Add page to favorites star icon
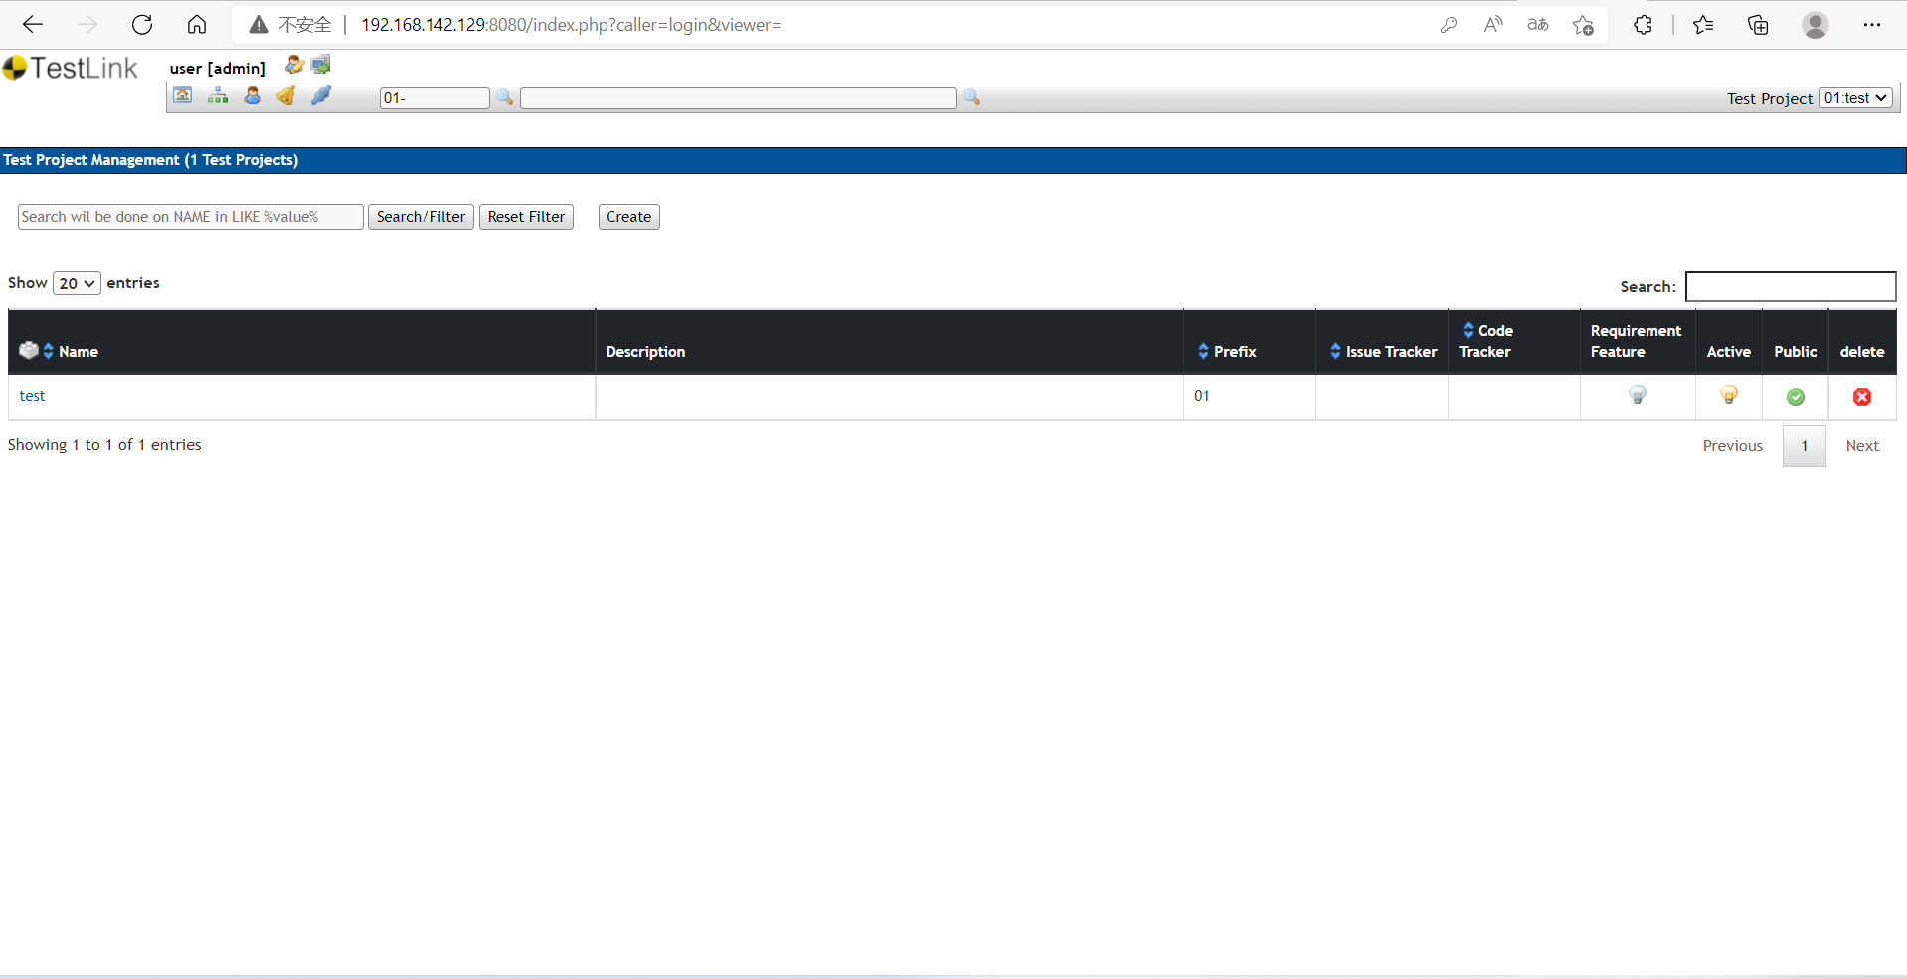The height and width of the screenshot is (979, 1907). pyautogui.click(x=1583, y=25)
